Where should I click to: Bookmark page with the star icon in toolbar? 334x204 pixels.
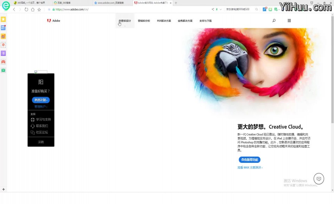click(x=39, y=9)
